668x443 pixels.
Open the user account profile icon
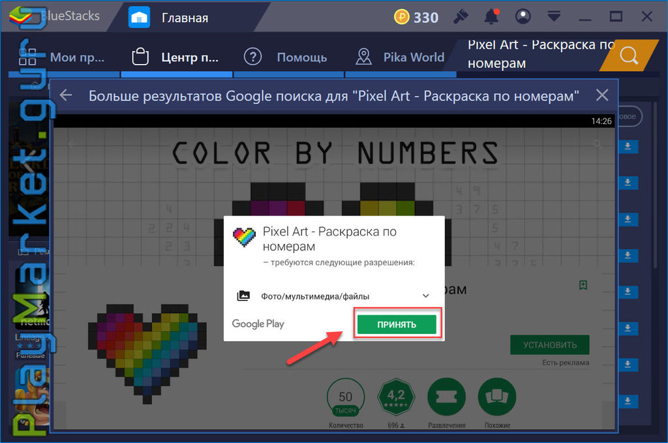(x=523, y=17)
